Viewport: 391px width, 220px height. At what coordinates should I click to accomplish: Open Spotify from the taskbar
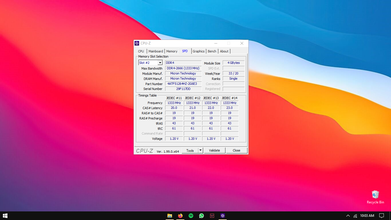point(191,215)
